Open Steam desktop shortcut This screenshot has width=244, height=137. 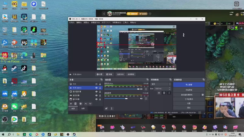[14, 69]
